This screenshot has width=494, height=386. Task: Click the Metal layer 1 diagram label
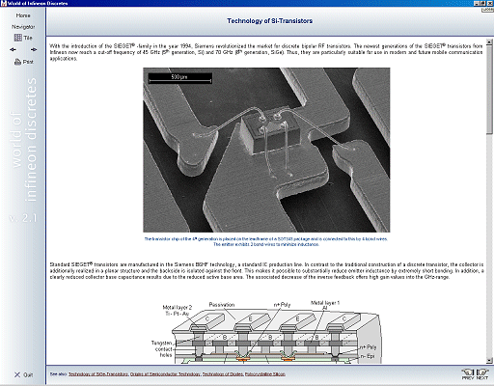click(x=325, y=305)
